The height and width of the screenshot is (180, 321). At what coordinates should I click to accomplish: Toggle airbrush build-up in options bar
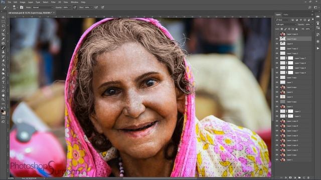[x=96, y=7]
